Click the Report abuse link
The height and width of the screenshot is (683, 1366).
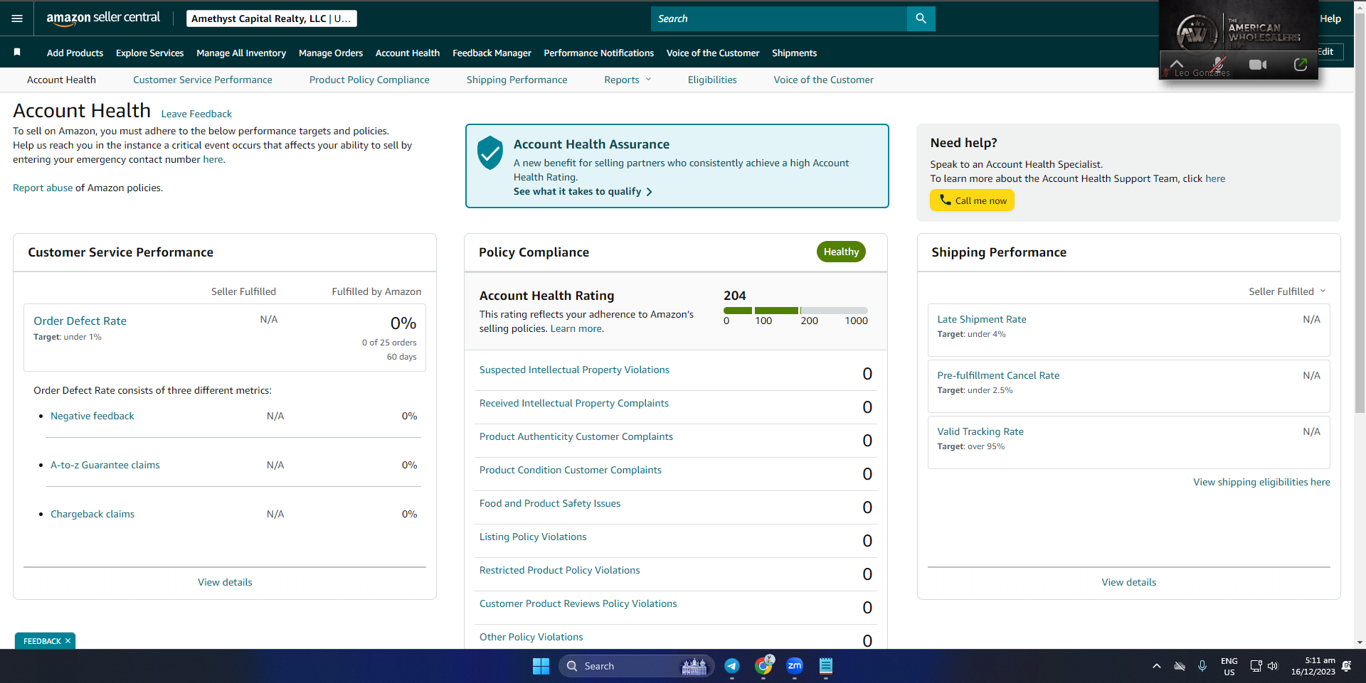43,188
